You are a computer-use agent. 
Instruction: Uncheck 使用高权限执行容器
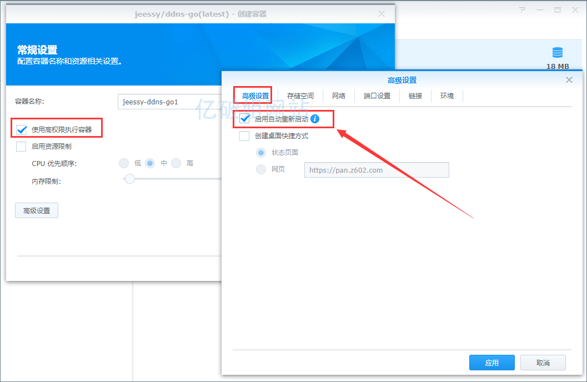coord(21,130)
